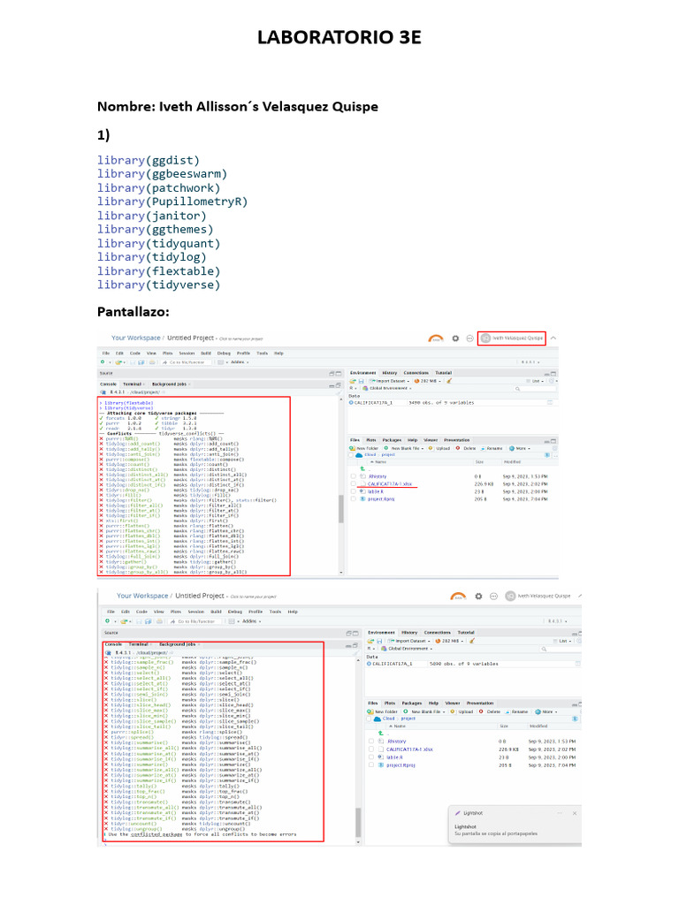Click the Your Workspace link in the second screenshot
Image resolution: width=679 pixels, height=905 pixels.
tap(142, 597)
